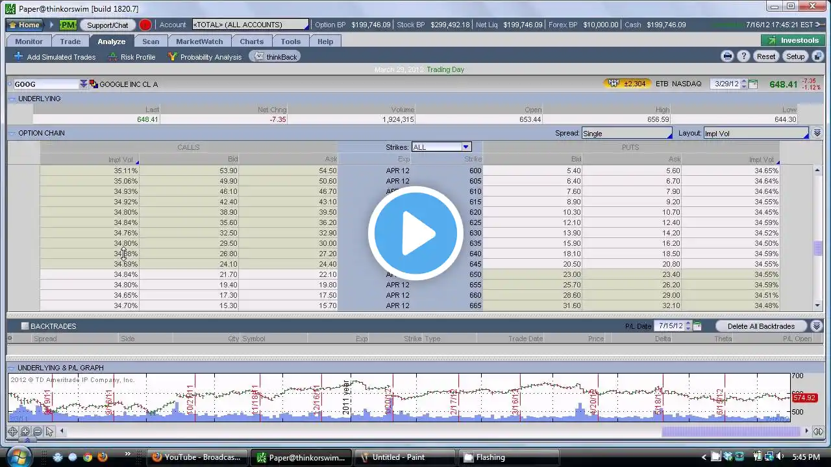Screen dimensions: 831x467
Task: Click Delete All Backtrades button
Action: coord(762,326)
